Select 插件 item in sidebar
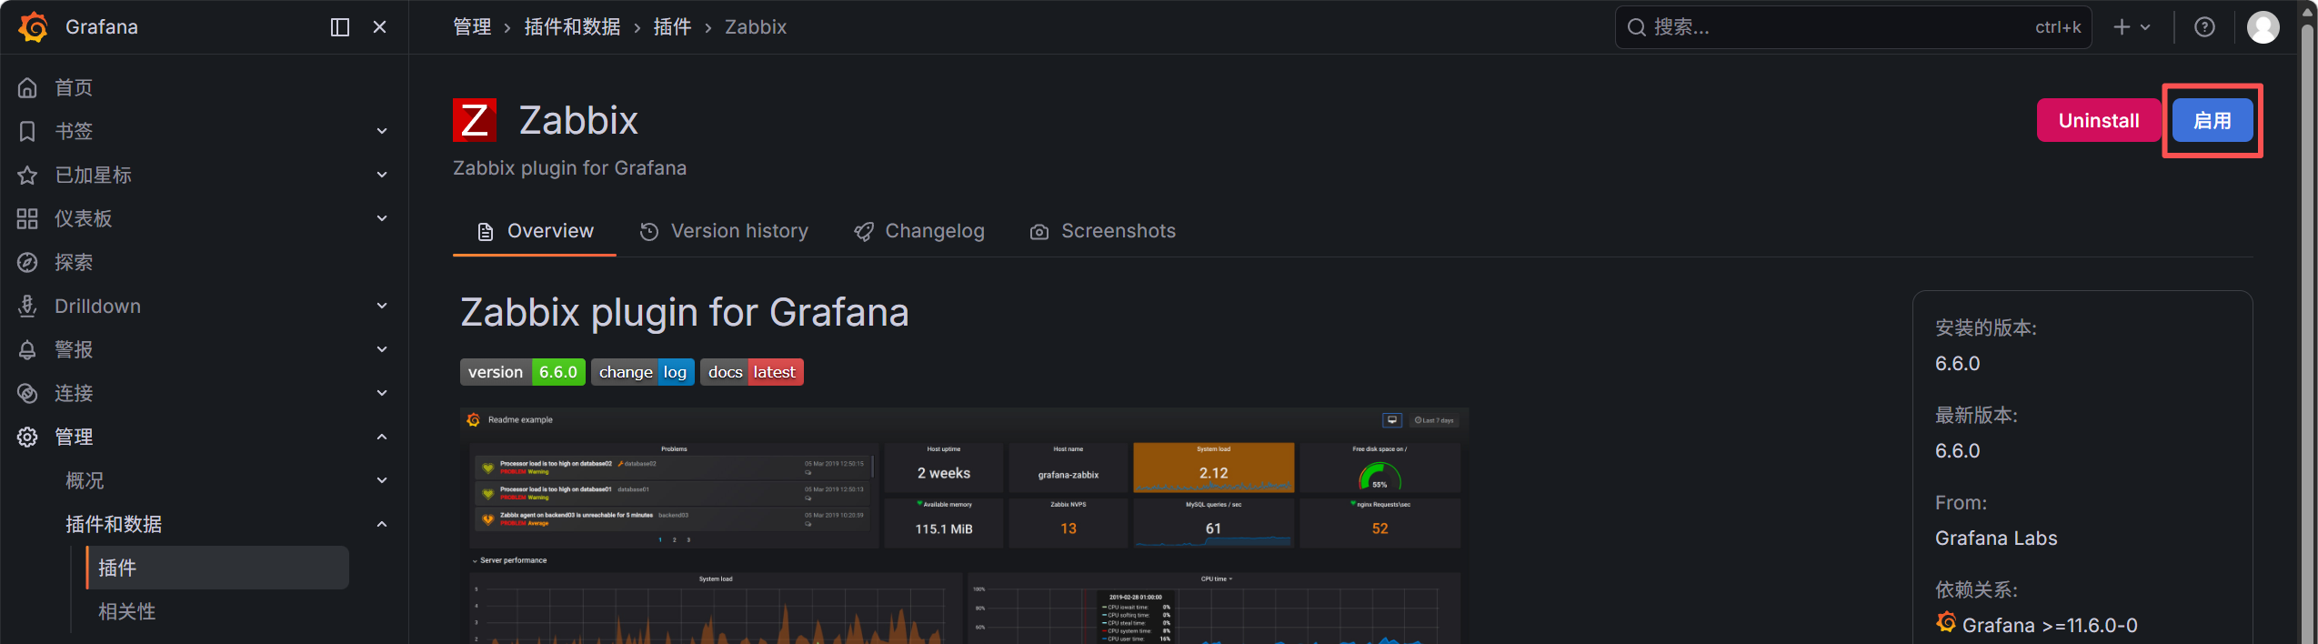Image resolution: width=2318 pixels, height=644 pixels. click(x=217, y=568)
